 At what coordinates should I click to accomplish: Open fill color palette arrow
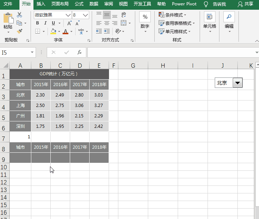click(x=59, y=31)
